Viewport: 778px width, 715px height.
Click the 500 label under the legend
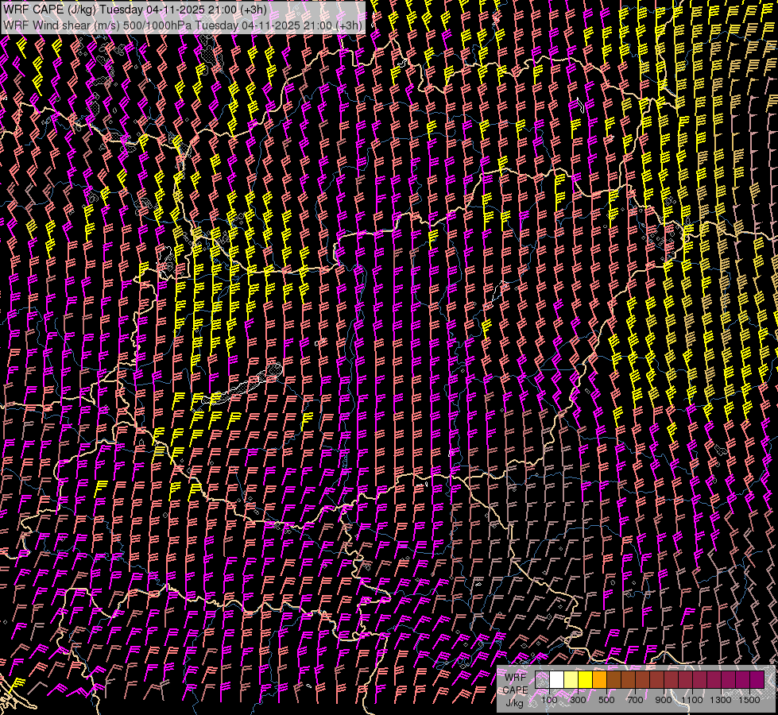(606, 700)
